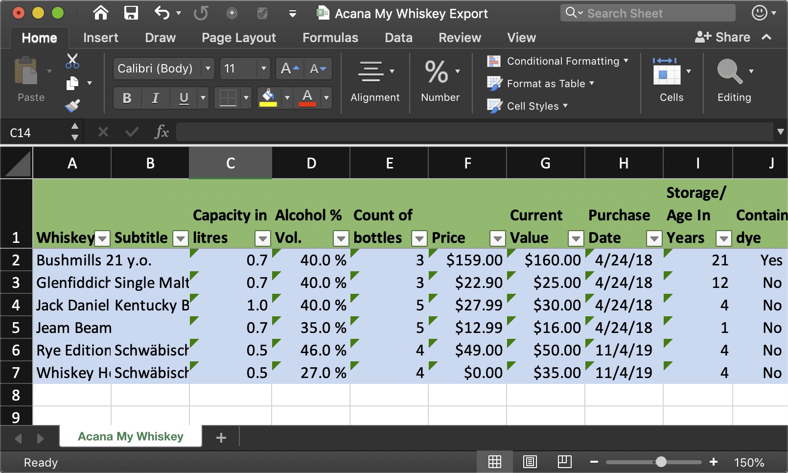Screen dimensions: 788x473
Task: Apply cell borders icon
Action: click(x=228, y=98)
